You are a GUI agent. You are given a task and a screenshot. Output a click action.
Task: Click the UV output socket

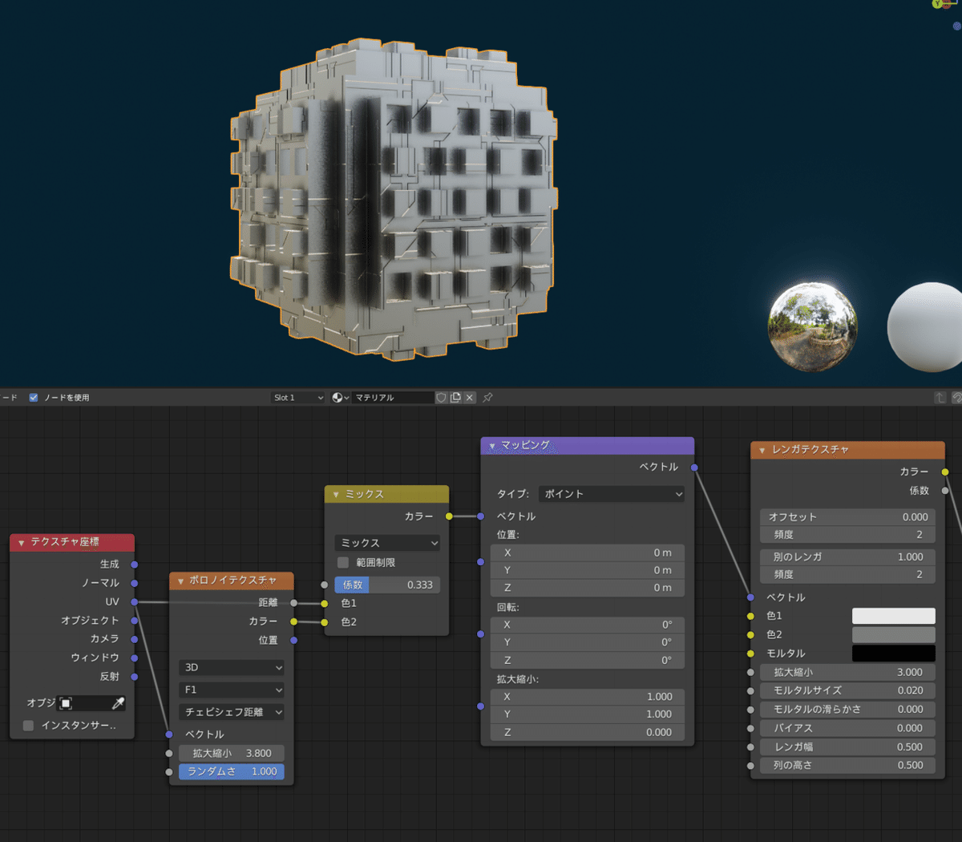[134, 601]
